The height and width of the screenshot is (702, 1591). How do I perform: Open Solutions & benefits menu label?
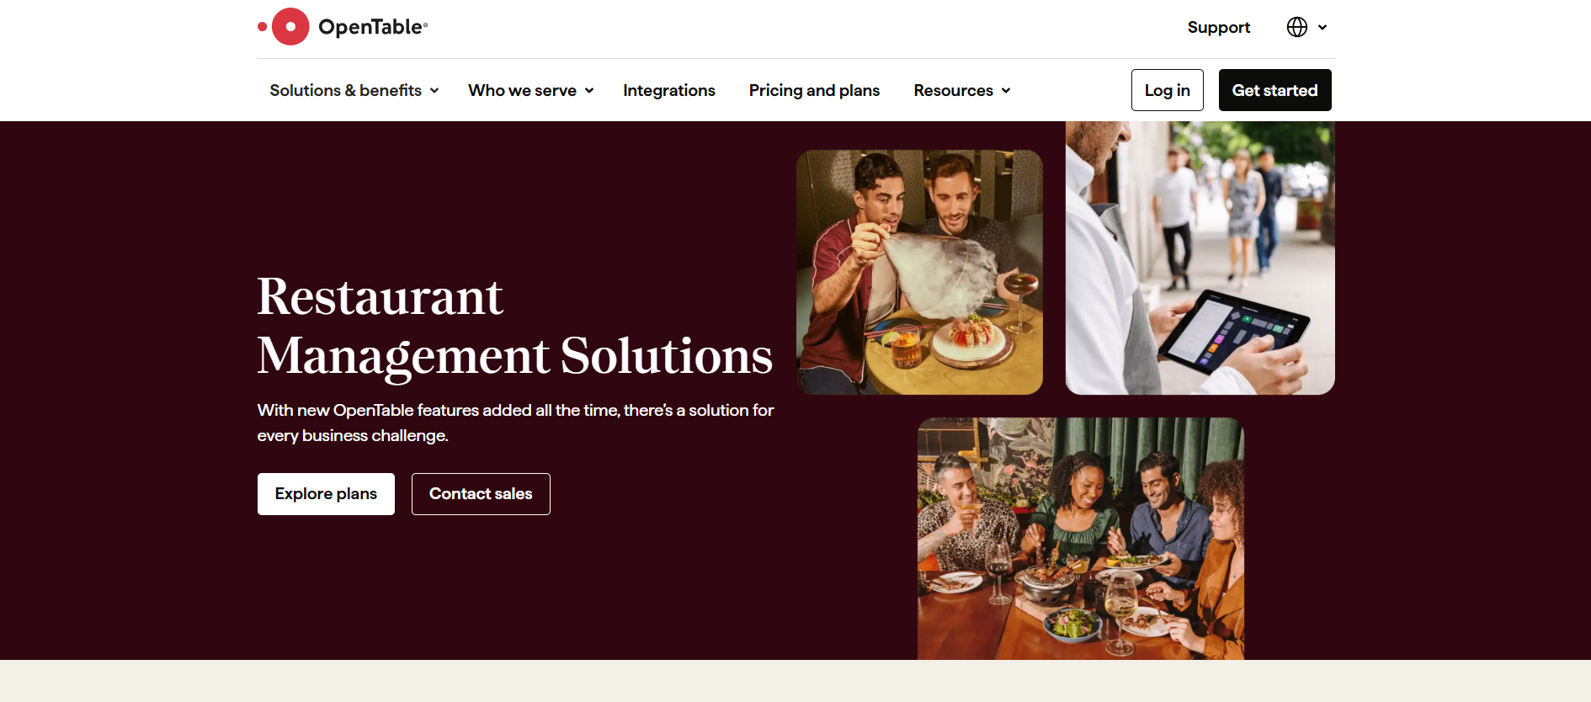(x=346, y=90)
